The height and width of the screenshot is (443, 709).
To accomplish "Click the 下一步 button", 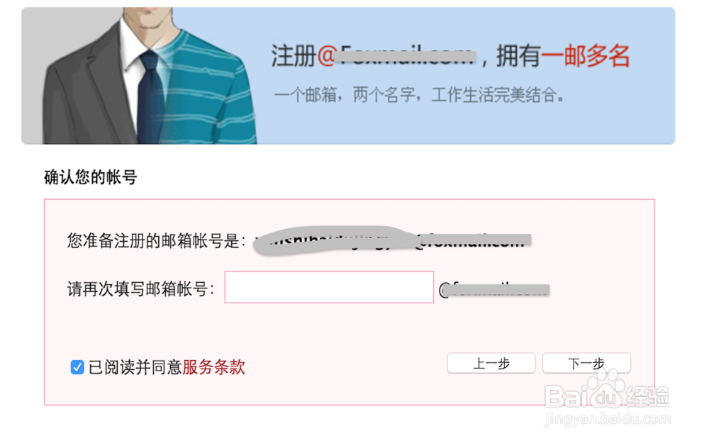I will coord(586,363).
